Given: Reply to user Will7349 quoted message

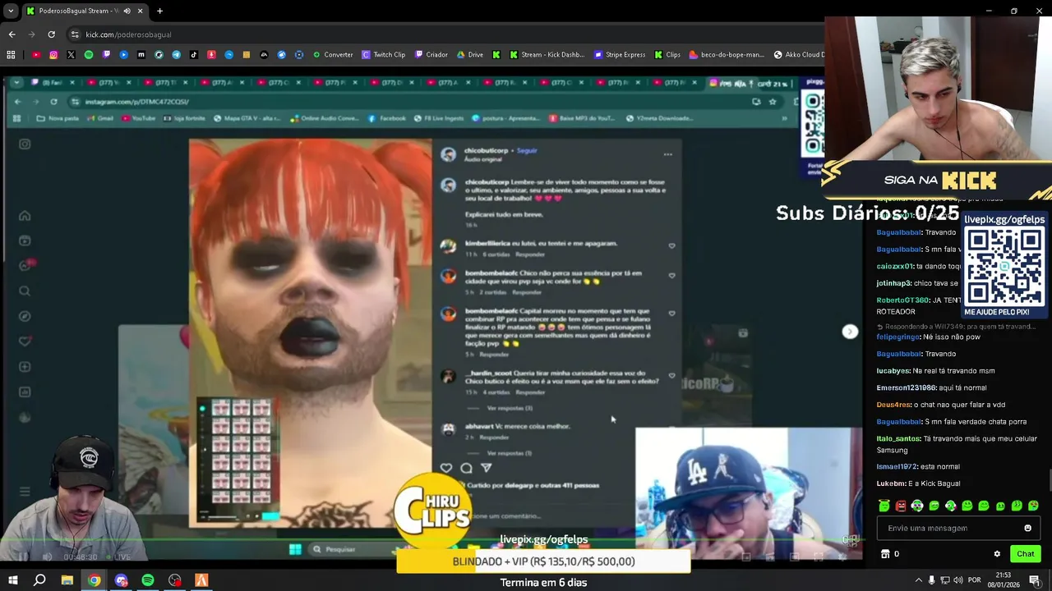Looking at the screenshot, I should [956, 327].
